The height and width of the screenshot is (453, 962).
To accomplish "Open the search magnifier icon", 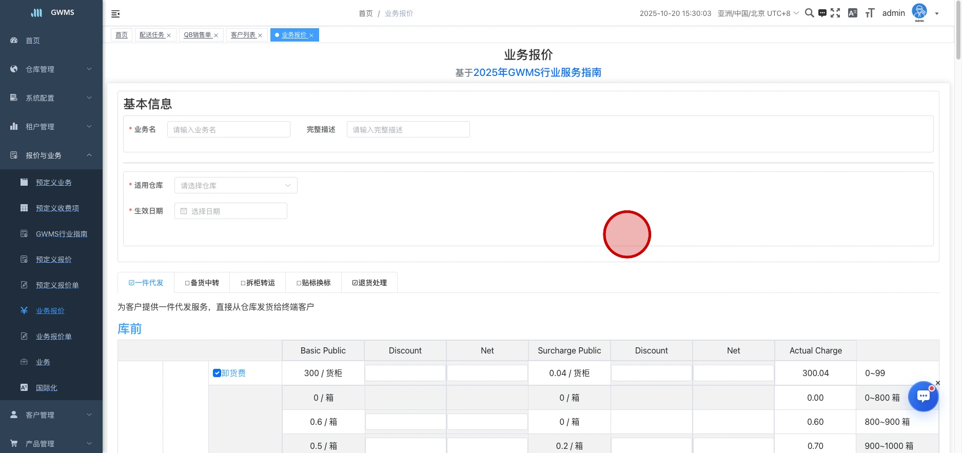I will pos(809,13).
